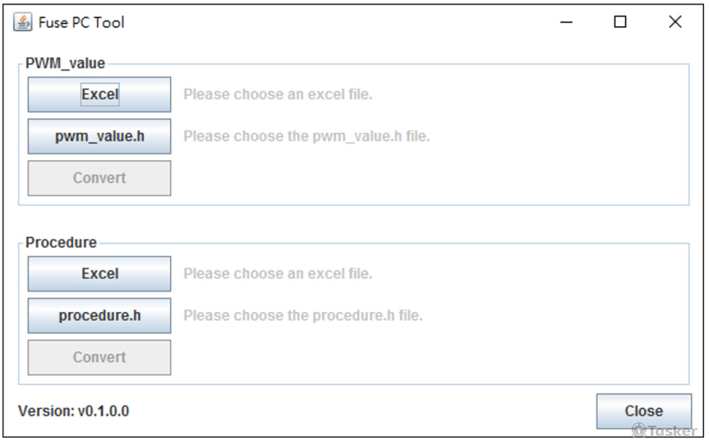The height and width of the screenshot is (445, 709).
Task: Click the 'Fuse PC Tool' window title text
Action: tap(82, 22)
